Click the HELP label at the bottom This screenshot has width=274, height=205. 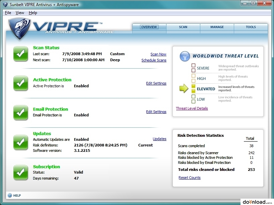pyautogui.click(x=17, y=196)
